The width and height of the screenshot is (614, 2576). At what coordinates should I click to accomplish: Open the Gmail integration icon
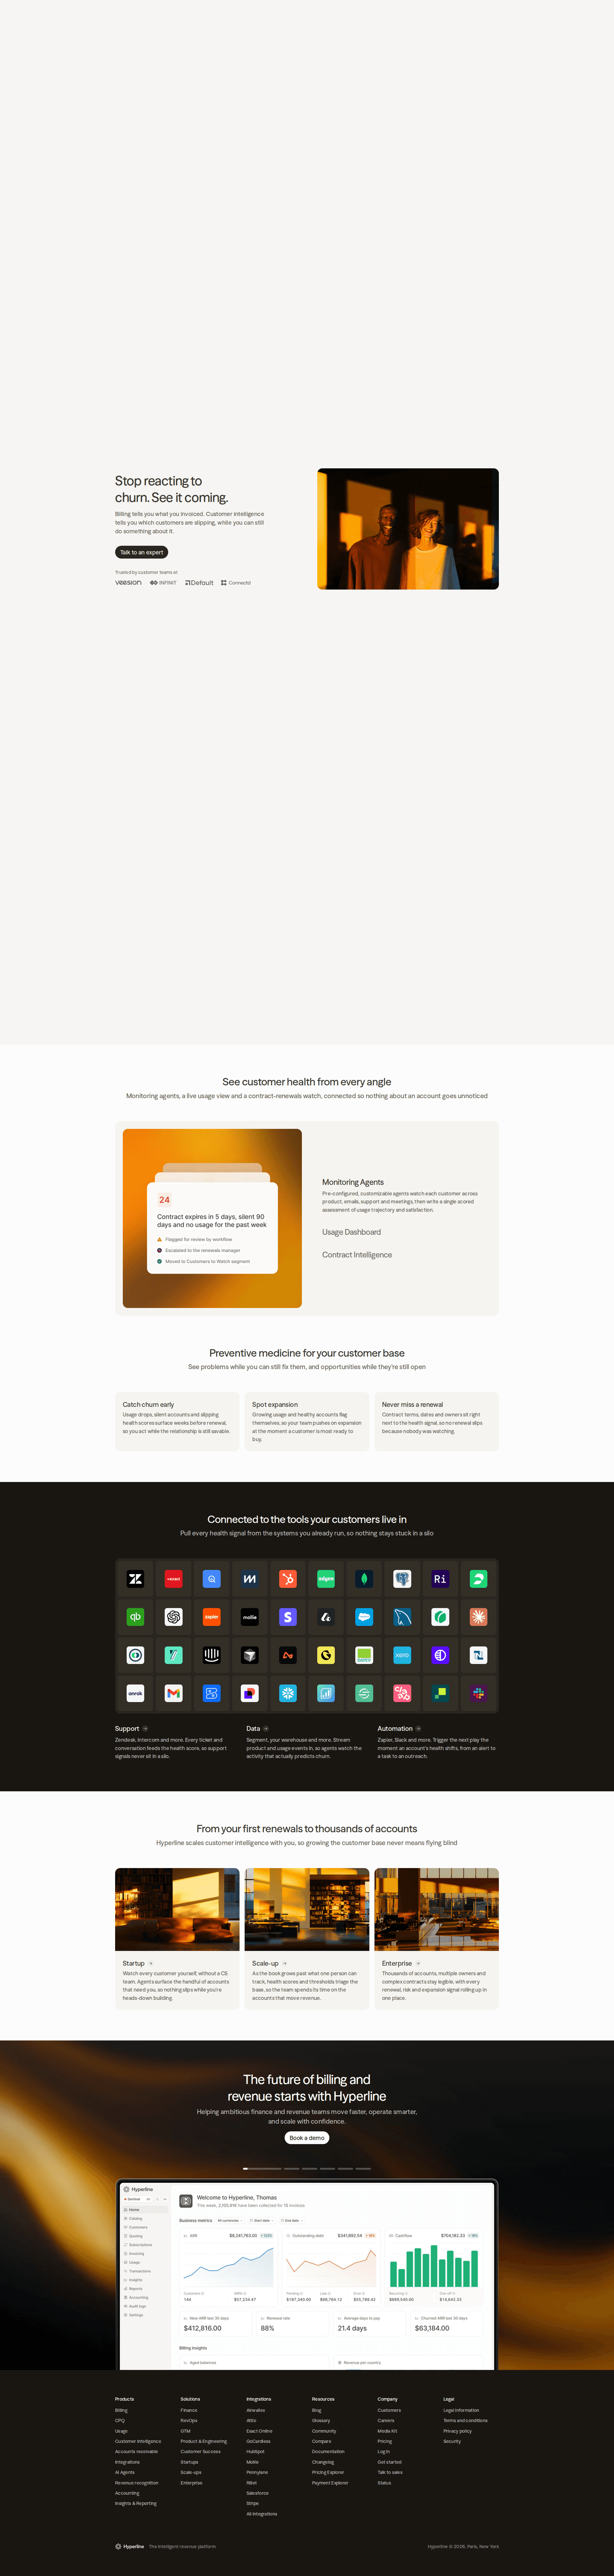point(174,1693)
